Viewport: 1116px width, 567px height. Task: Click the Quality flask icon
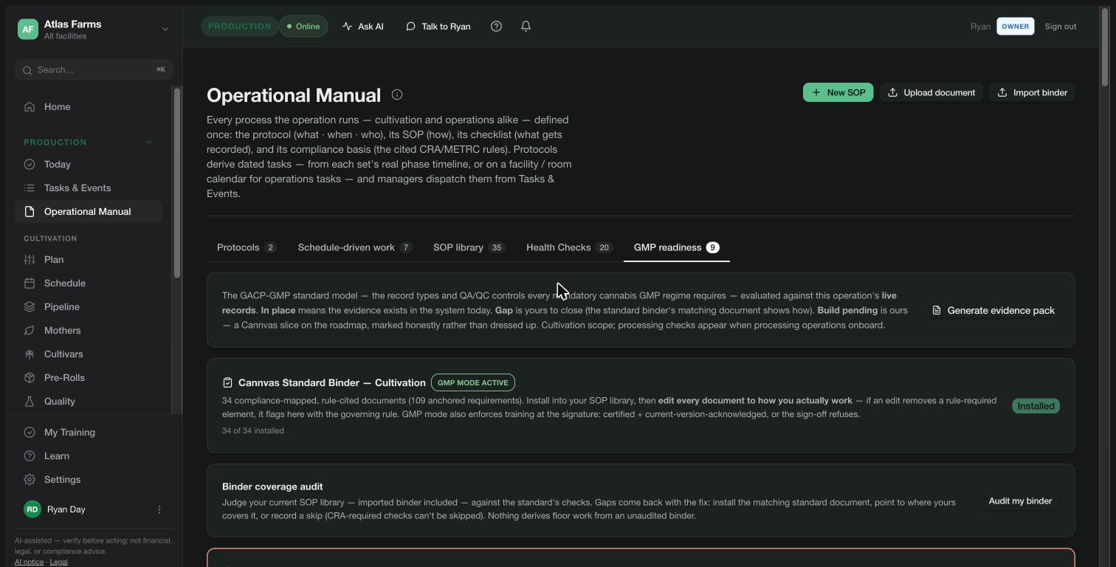(30, 402)
